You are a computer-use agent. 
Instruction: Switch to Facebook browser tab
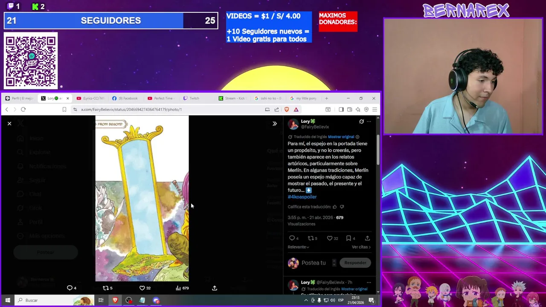click(125, 98)
